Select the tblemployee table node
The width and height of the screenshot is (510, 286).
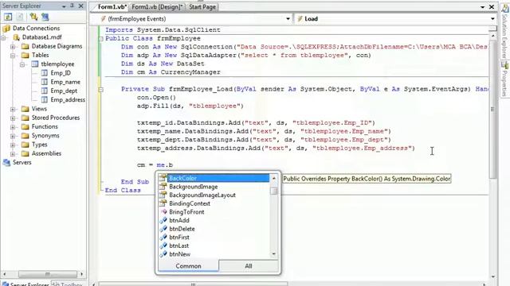tap(57, 64)
